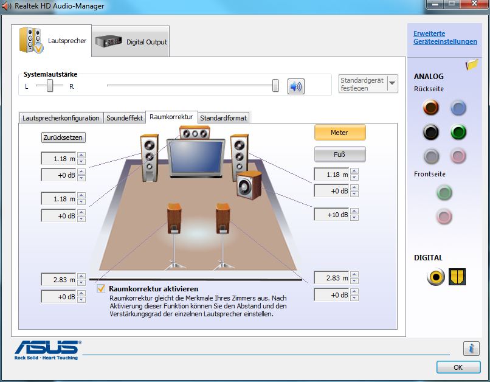Click the subwoofer in the room diagram
490x382 pixels.
tap(249, 185)
